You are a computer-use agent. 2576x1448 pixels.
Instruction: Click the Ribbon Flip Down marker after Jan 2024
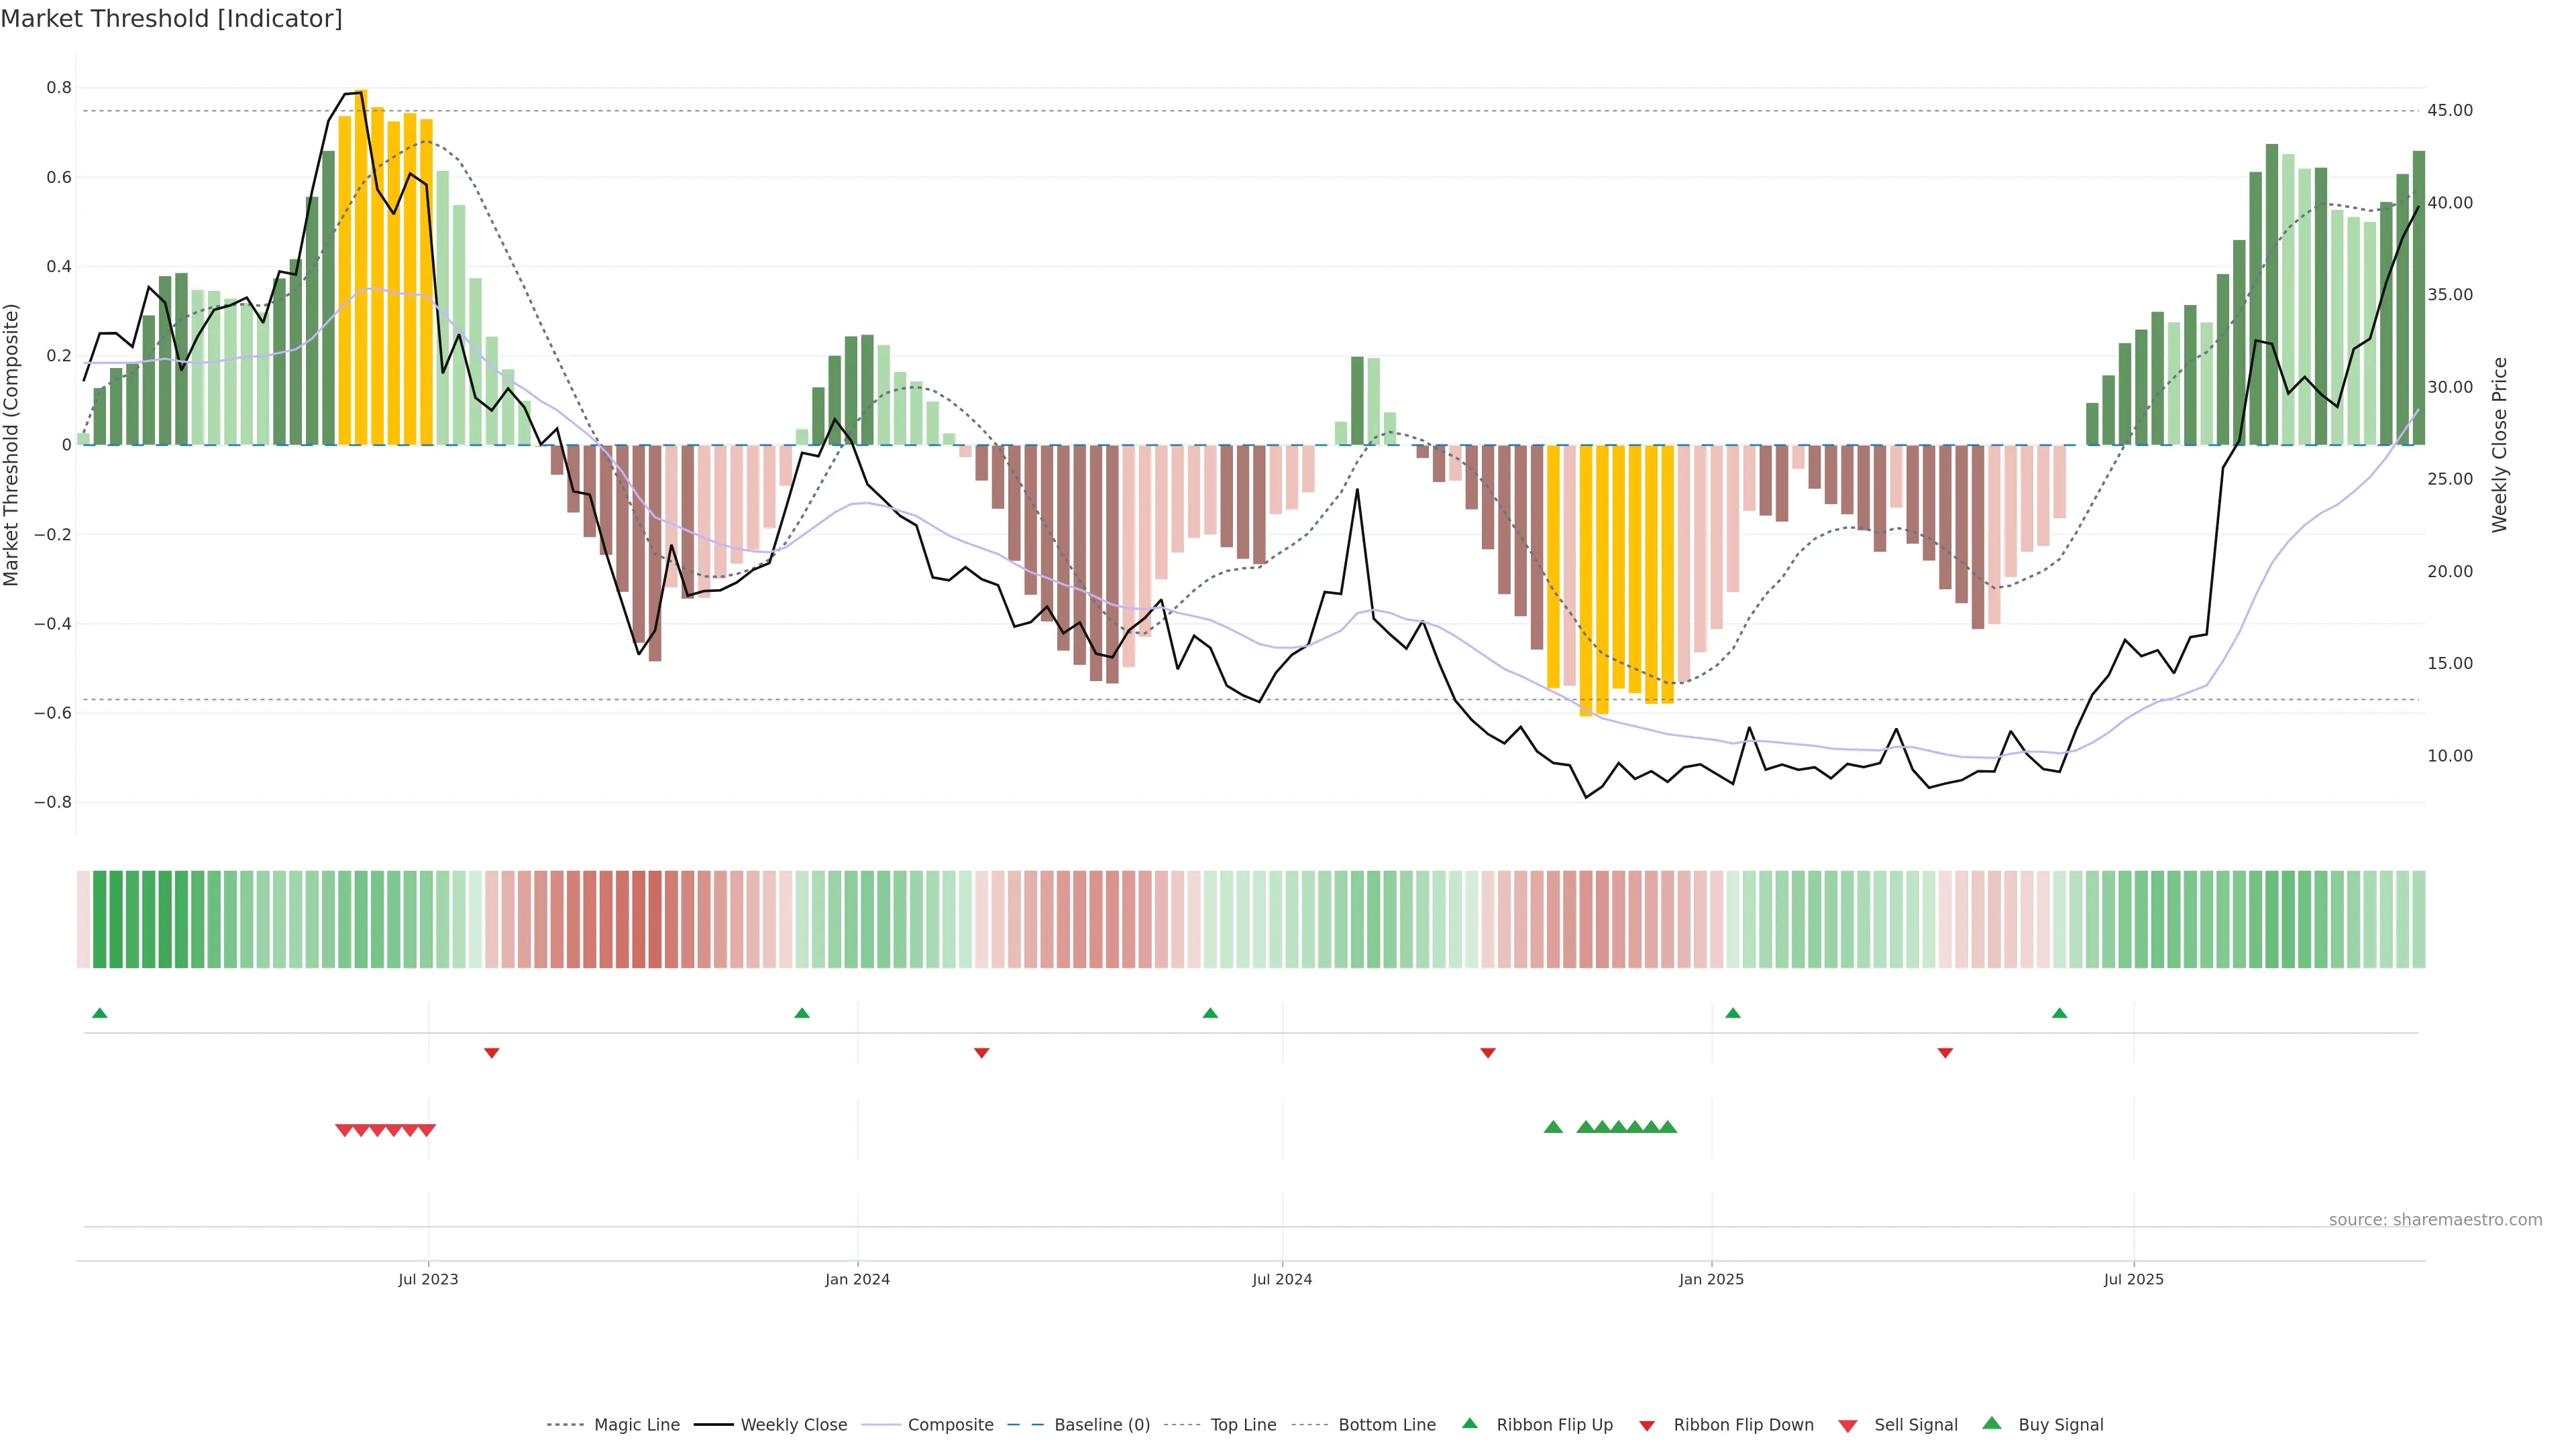point(981,1052)
